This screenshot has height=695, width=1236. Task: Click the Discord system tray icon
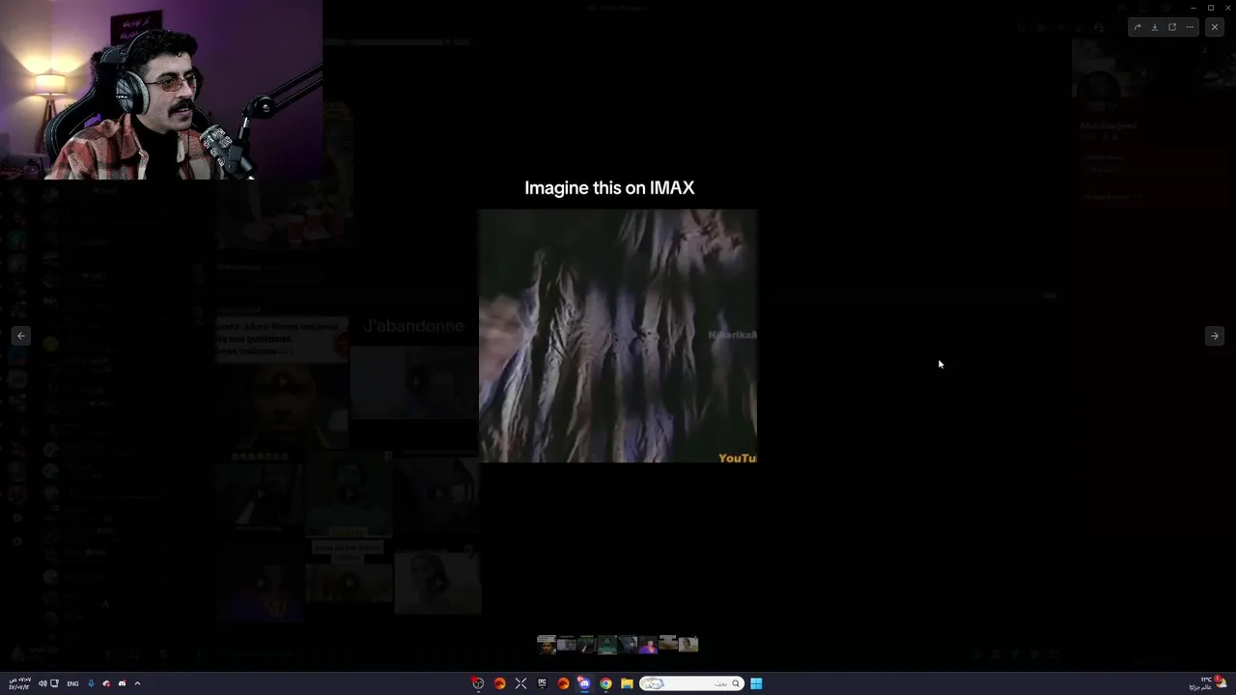pos(122,683)
